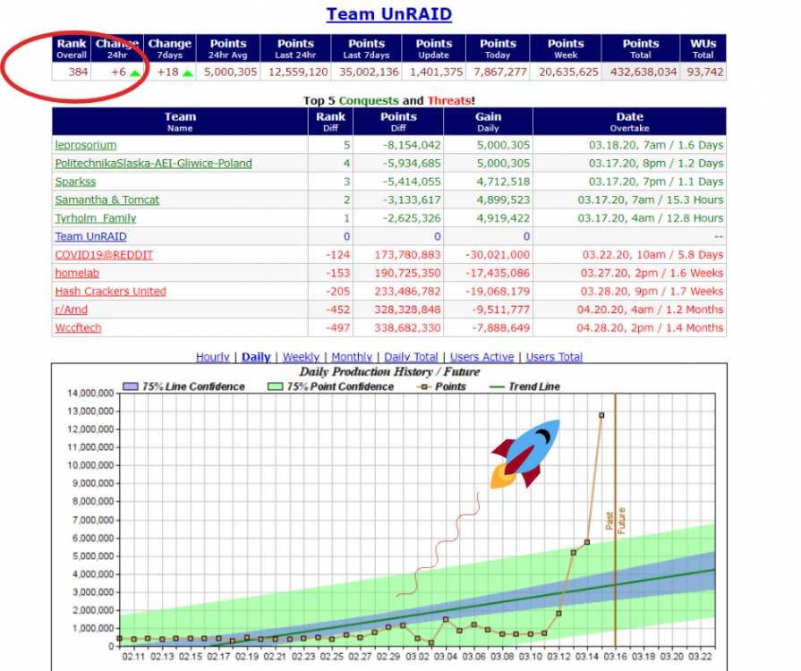Click Points Last 24hr value 12,559,120
801x671 pixels.
point(298,72)
